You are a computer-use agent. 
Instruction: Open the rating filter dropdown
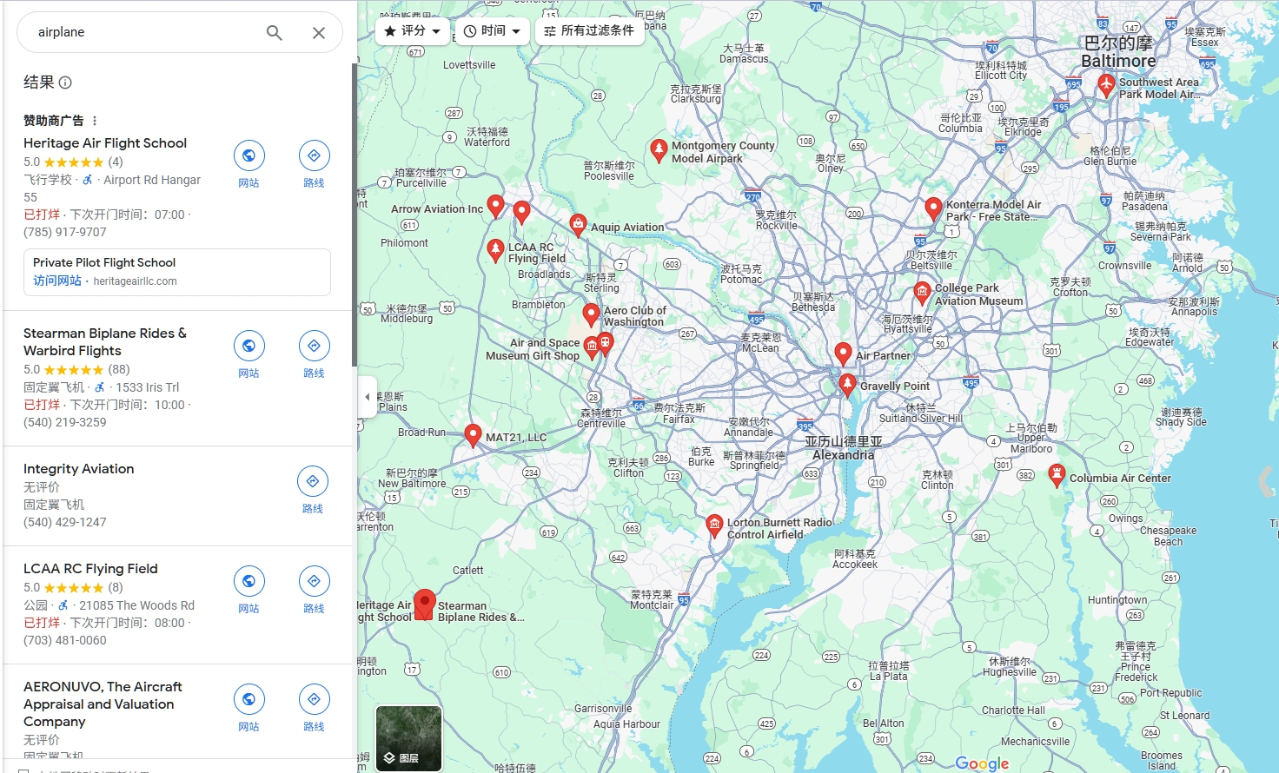pos(413,30)
